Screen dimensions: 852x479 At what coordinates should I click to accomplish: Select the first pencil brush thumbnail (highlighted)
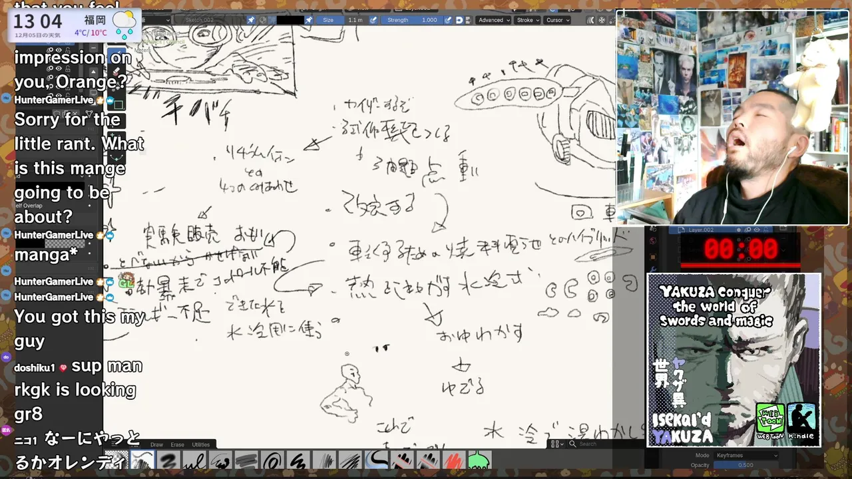(x=142, y=460)
